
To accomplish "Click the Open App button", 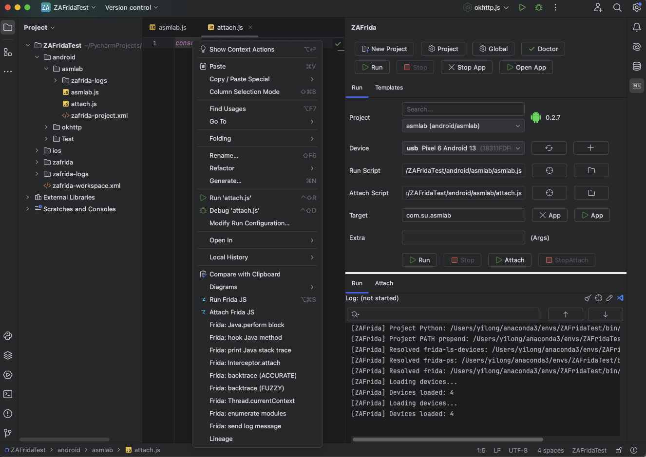I will point(526,67).
